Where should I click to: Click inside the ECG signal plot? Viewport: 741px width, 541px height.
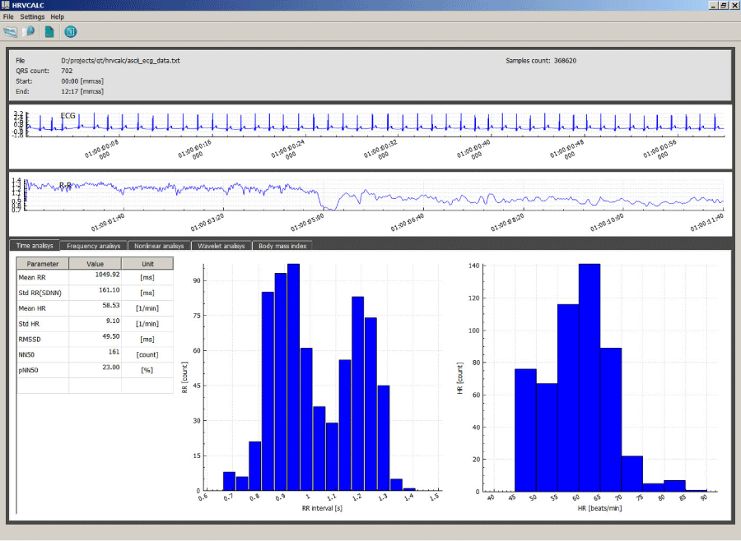[x=370, y=123]
